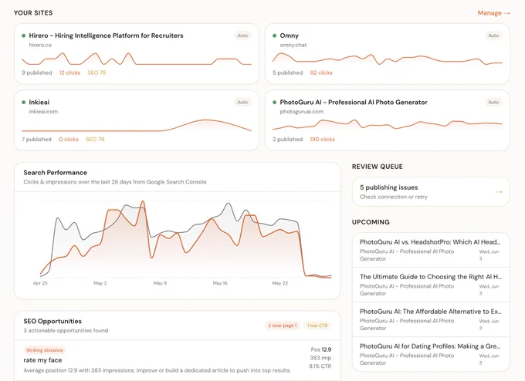Open the 5 publishing issues card
525x381 pixels.
pos(431,192)
